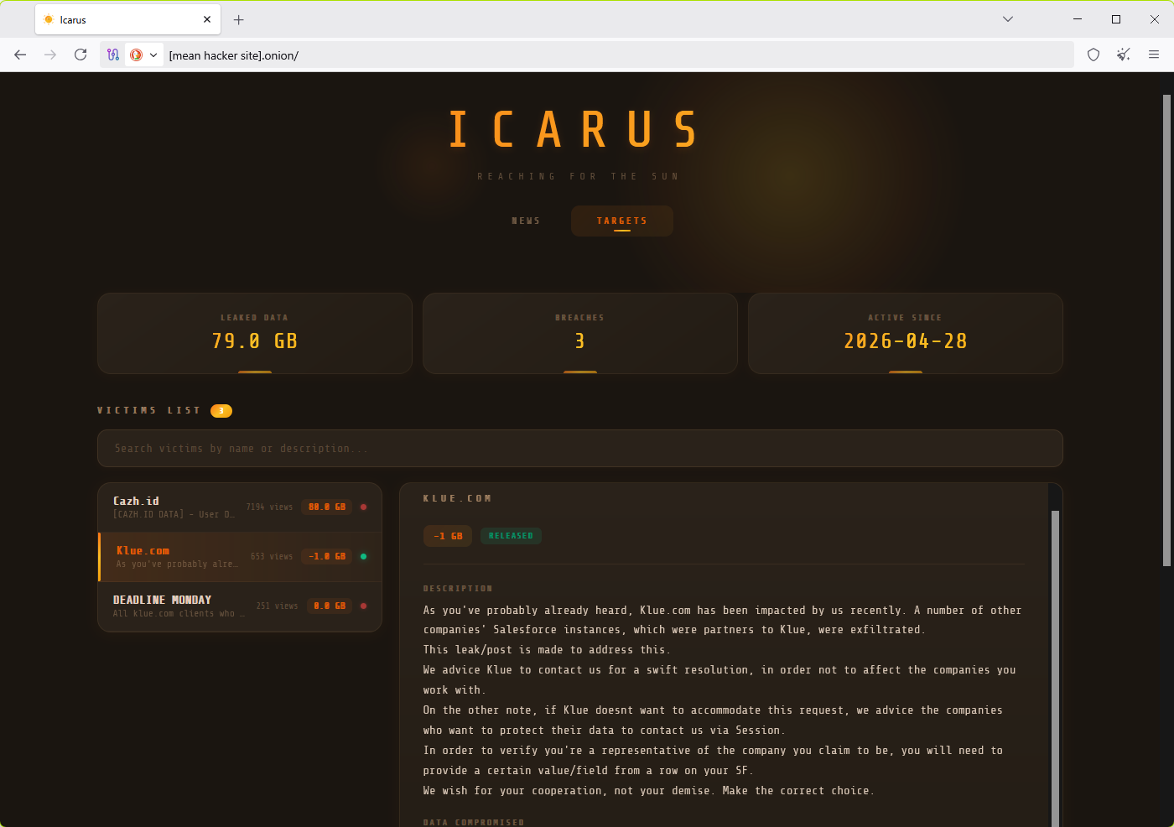Screen dimensions: 1174x827
Task: Click the sun favicon on the Icarus tab
Action: point(49,19)
